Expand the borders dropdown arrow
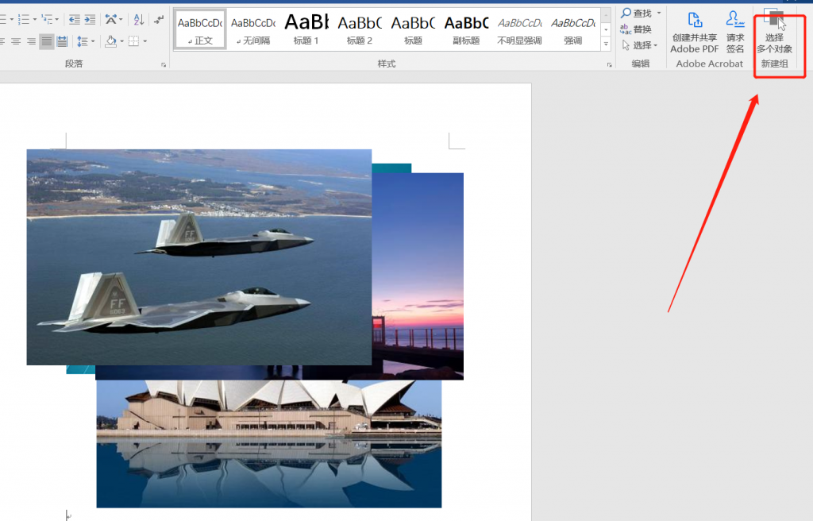This screenshot has height=521, width=813. click(145, 41)
